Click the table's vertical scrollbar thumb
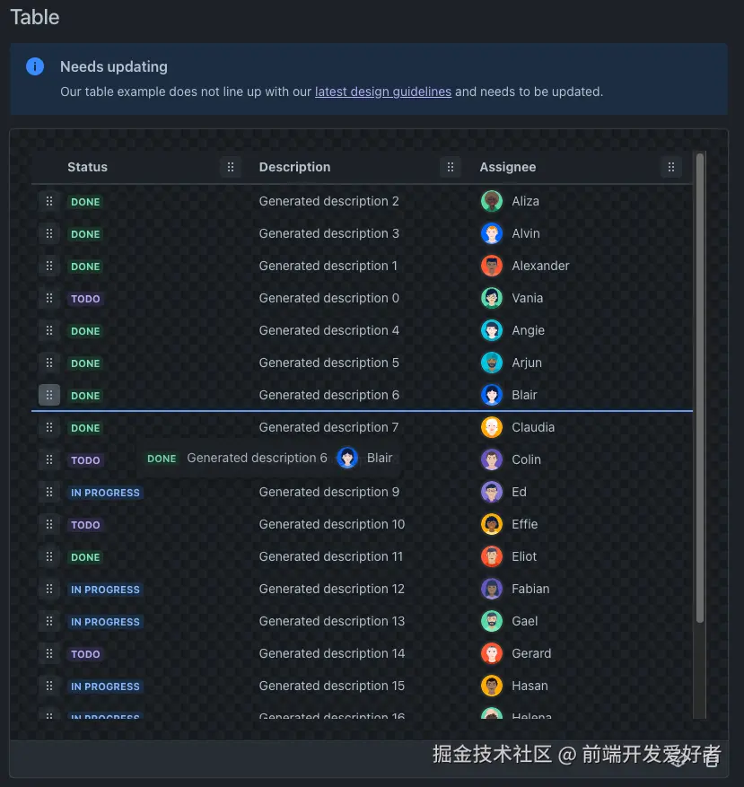 coord(700,386)
